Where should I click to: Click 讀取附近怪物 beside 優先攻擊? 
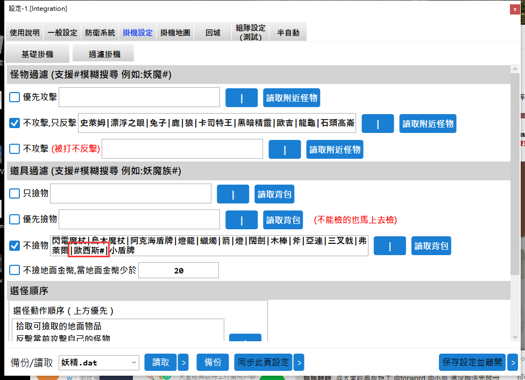point(292,98)
